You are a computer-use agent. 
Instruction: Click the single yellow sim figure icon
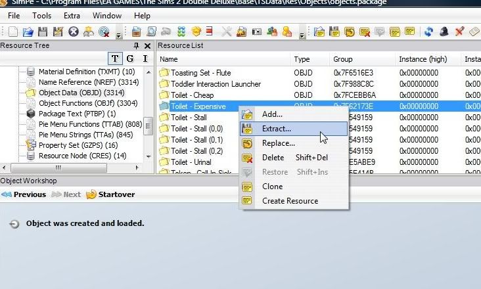tap(286, 32)
